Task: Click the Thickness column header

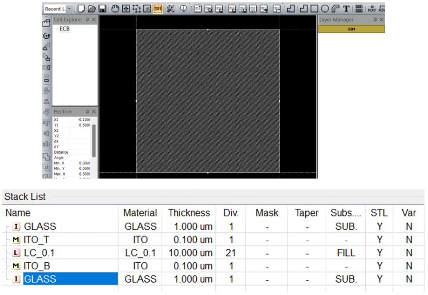Action: point(189,213)
